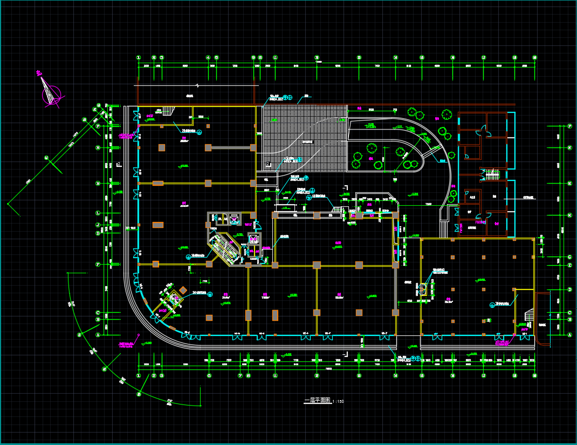Select the 1:150 scale text

[x=338, y=402]
